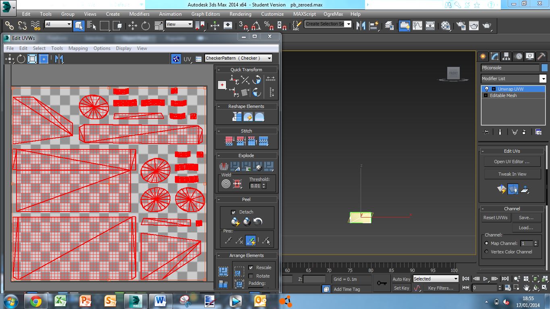Open the Display menu in Edit UVWs
This screenshot has width=550, height=309.
click(x=124, y=48)
